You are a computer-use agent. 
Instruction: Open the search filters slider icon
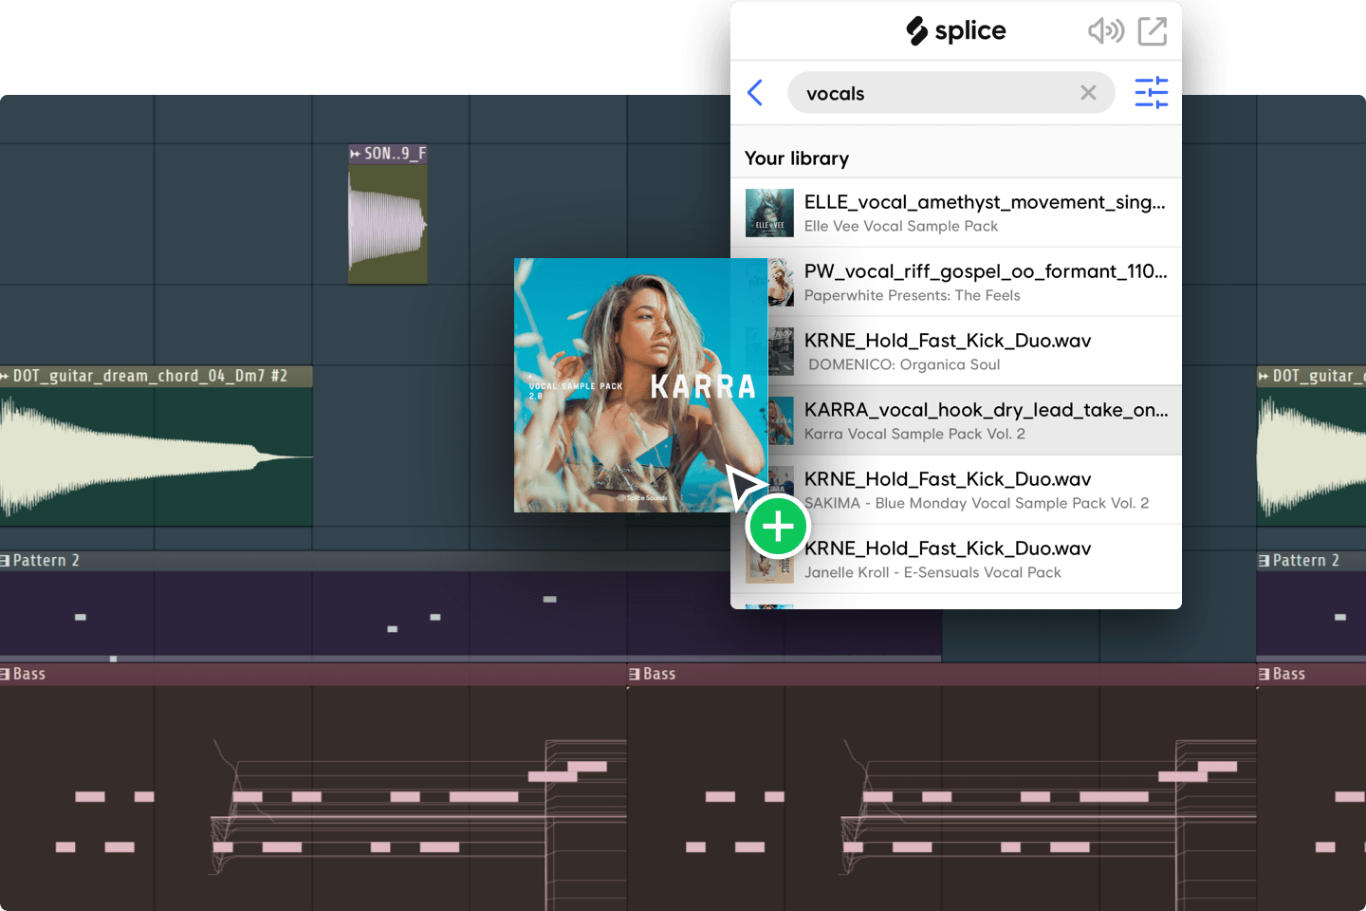point(1151,93)
